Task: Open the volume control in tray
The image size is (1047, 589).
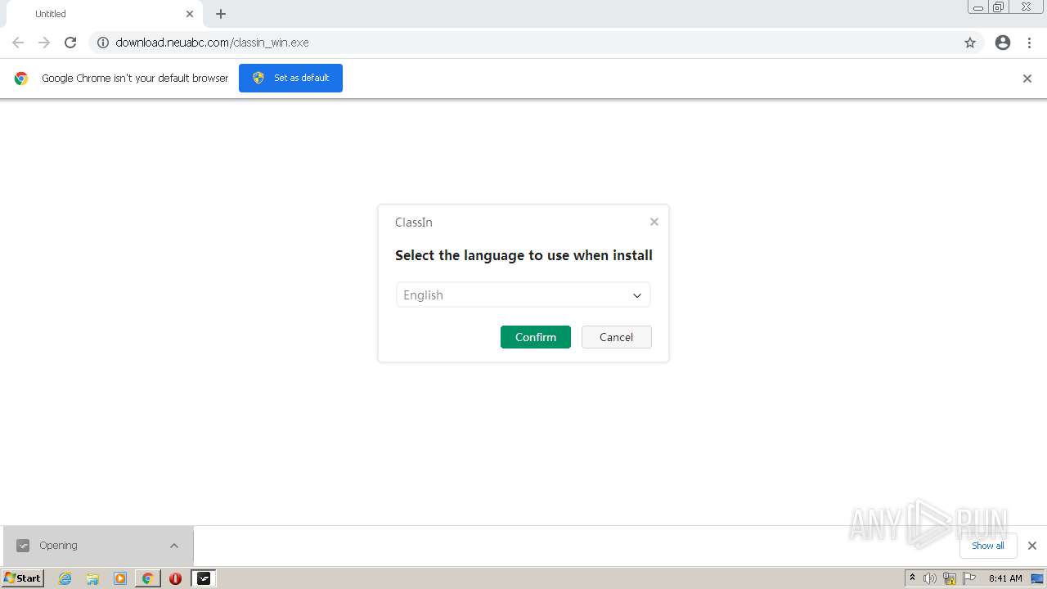Action: click(x=930, y=578)
